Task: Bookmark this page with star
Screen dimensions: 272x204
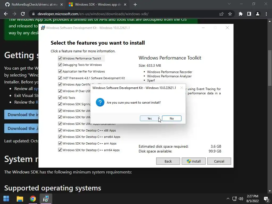Action: pyautogui.click(x=230, y=14)
